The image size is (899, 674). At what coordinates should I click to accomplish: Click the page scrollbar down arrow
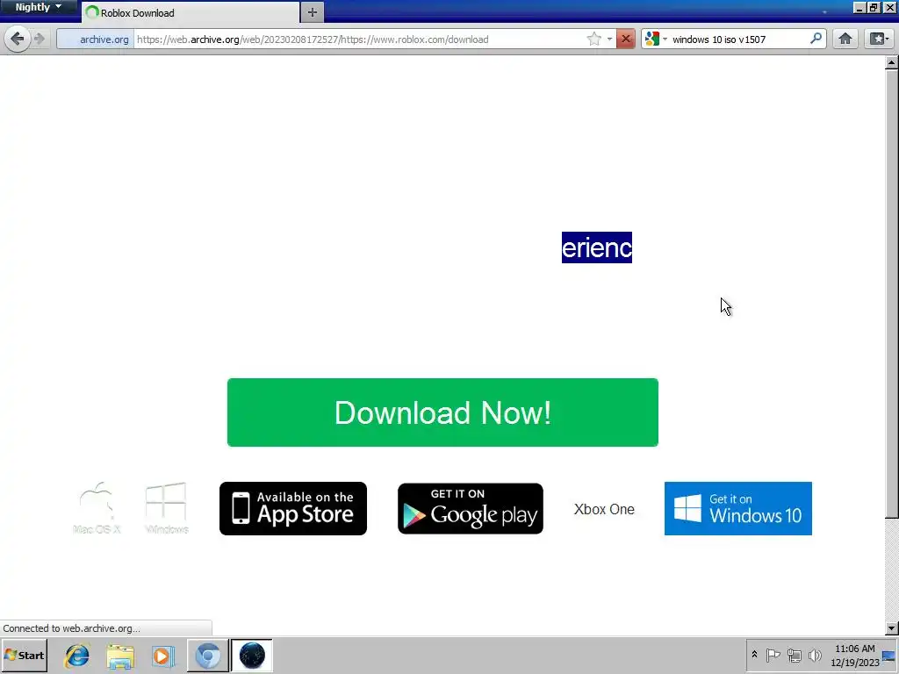892,628
